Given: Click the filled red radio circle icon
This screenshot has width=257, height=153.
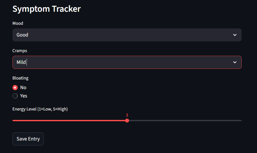Looking at the screenshot, I should point(15,87).
